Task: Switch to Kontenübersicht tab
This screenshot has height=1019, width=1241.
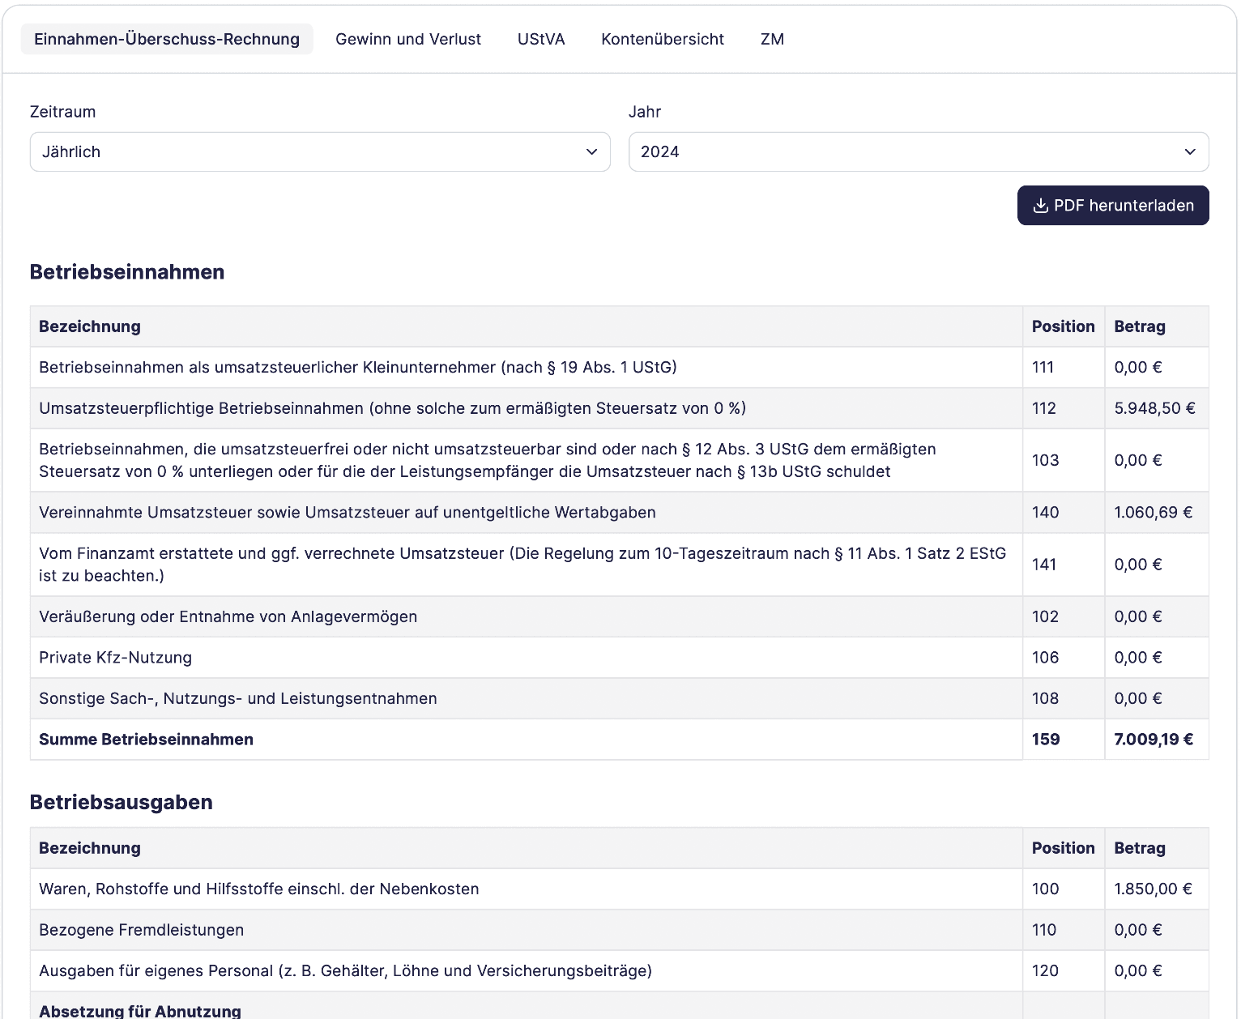Action: (x=663, y=39)
